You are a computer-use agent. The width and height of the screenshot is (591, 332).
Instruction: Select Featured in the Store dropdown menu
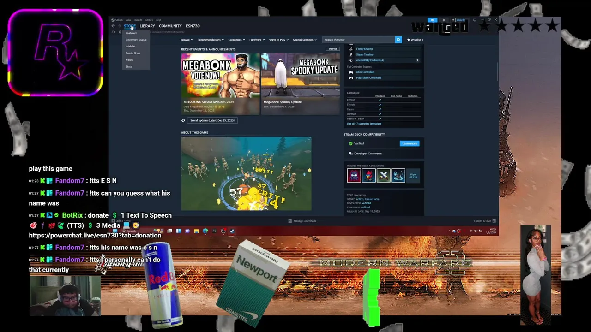click(131, 33)
